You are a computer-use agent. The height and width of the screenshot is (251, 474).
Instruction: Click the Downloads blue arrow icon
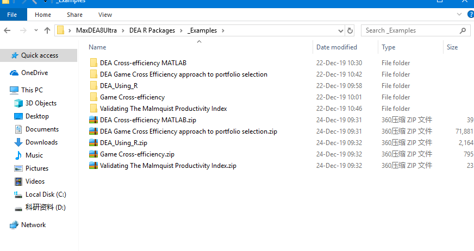[x=18, y=142]
